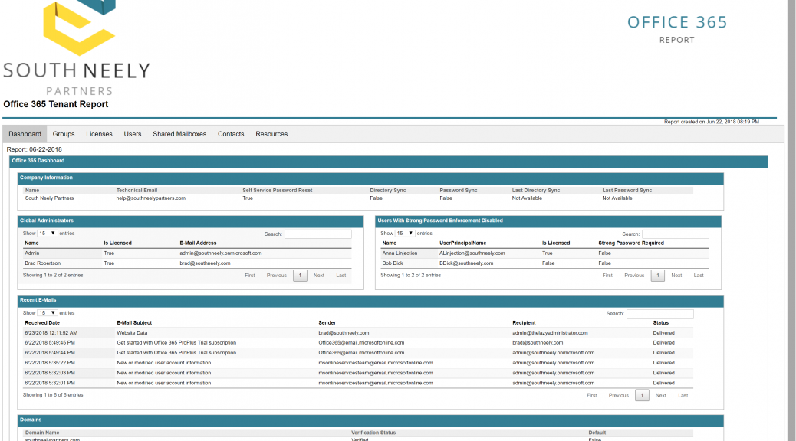Select company name South Neely Partners cell
This screenshot has width=796, height=441.
point(49,198)
